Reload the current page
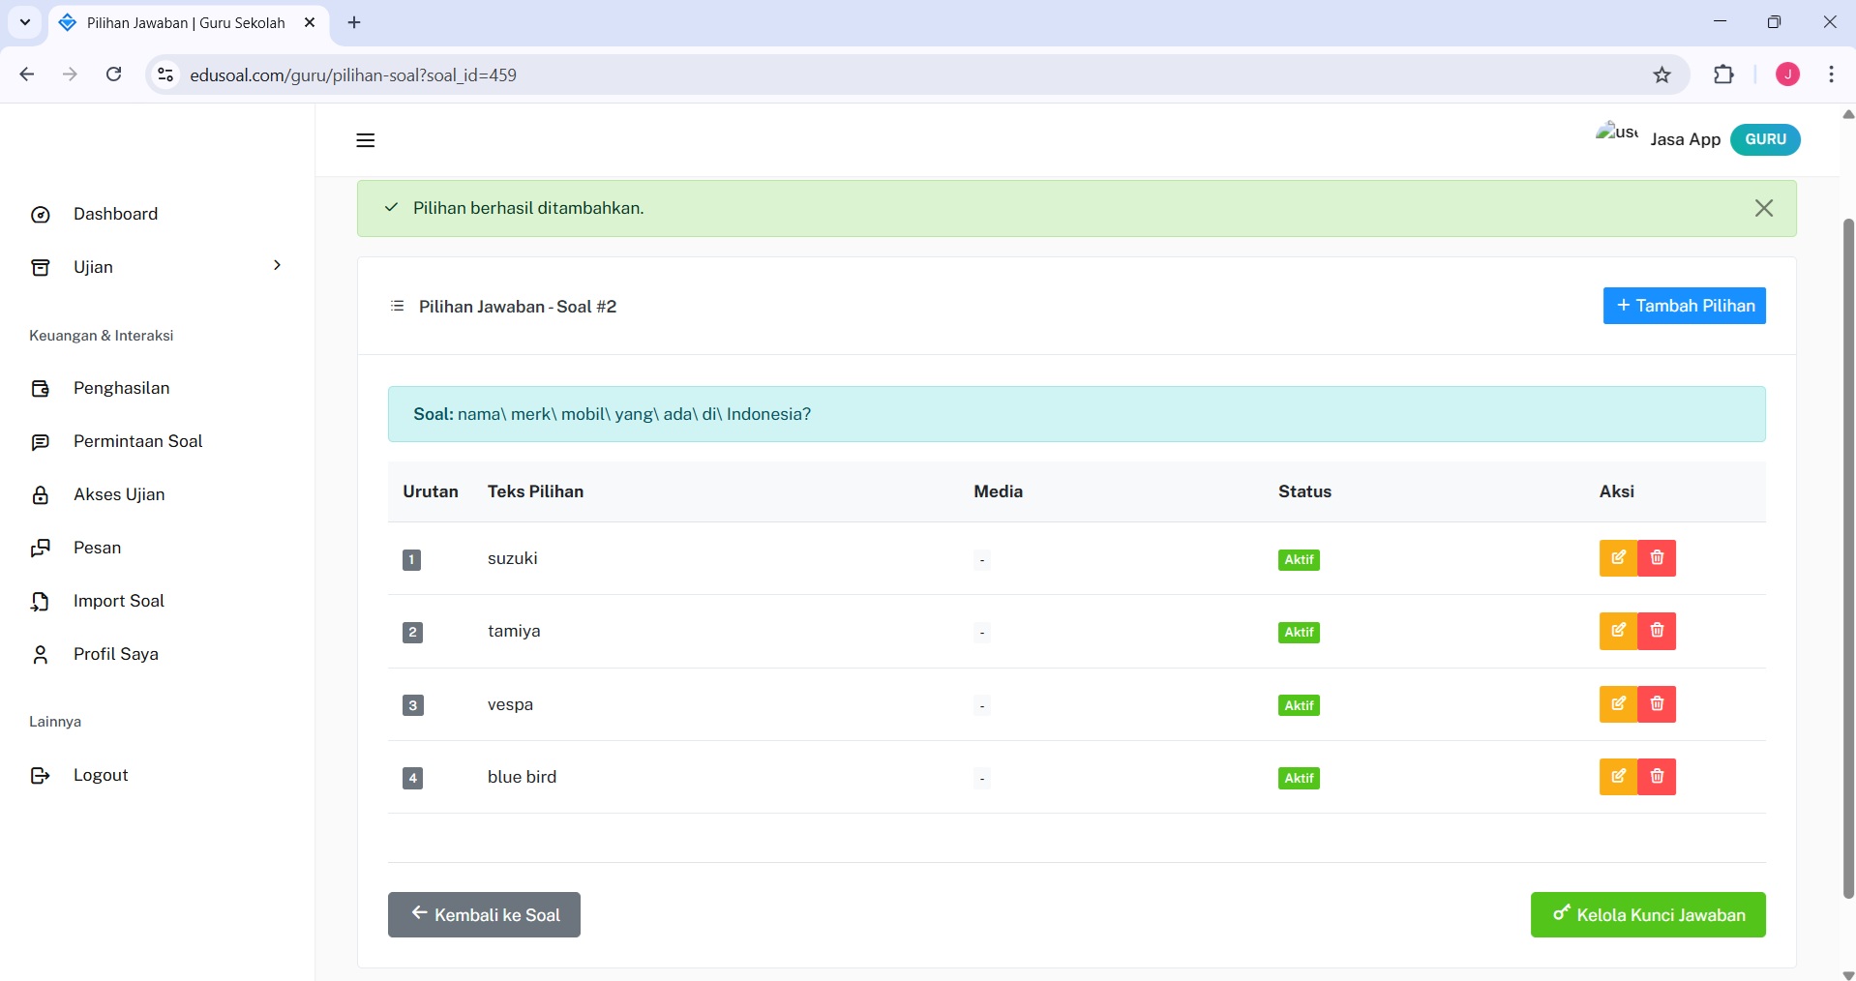 (114, 75)
